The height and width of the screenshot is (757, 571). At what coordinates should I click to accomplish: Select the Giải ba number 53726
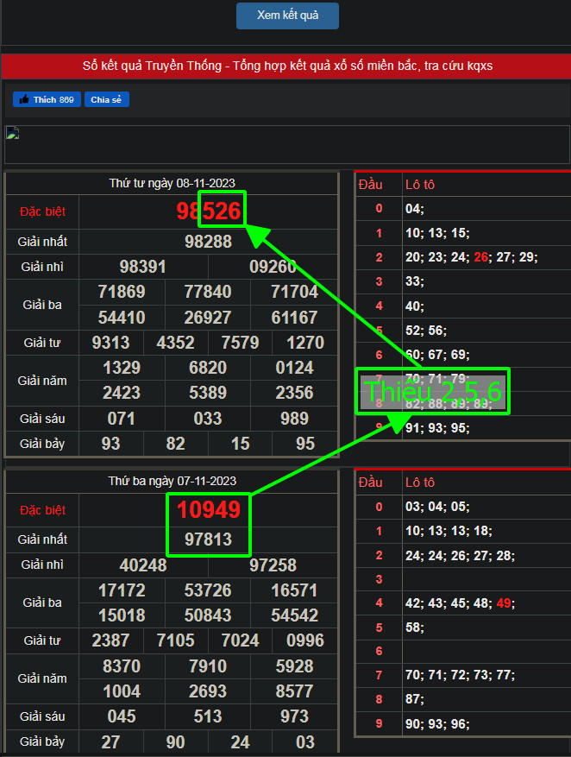pyautogui.click(x=208, y=590)
